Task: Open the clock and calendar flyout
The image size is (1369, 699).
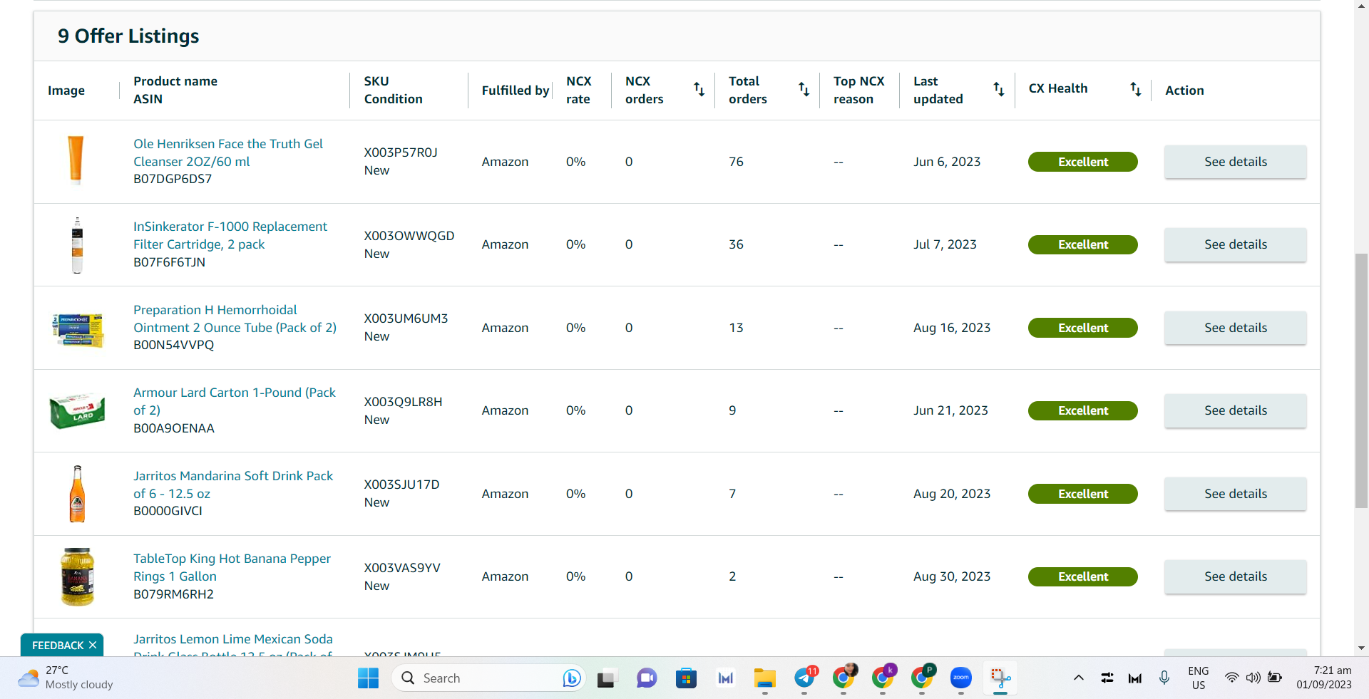Action: [x=1324, y=678]
